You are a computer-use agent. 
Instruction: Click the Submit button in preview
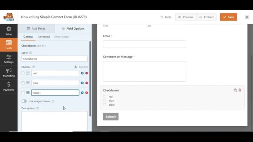pyautogui.click(x=111, y=117)
